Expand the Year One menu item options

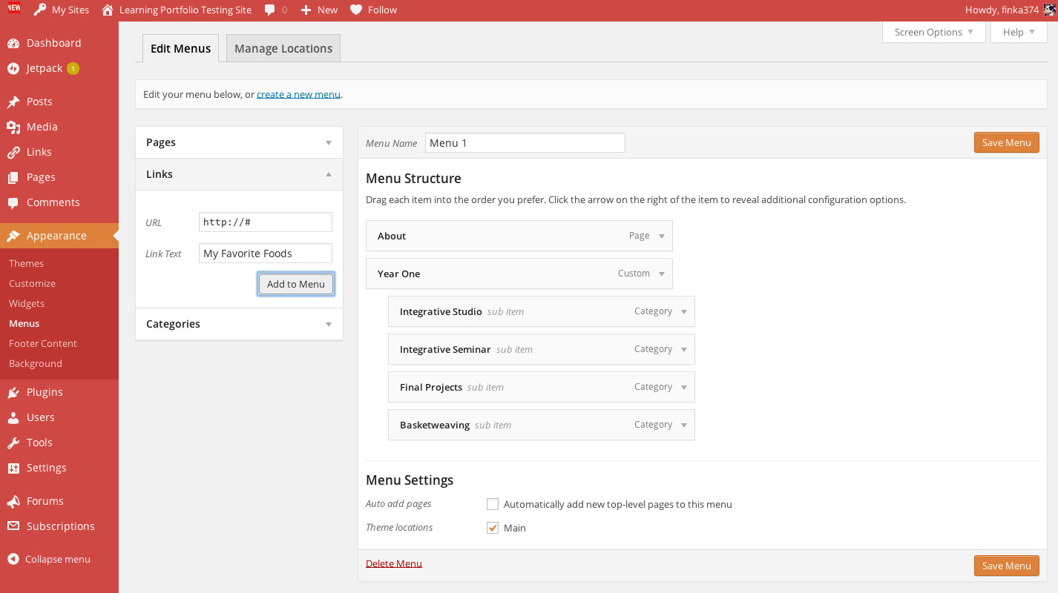662,274
